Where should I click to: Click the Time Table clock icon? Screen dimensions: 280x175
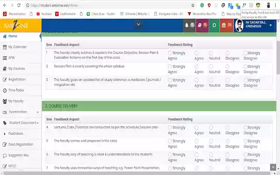tap(5, 91)
